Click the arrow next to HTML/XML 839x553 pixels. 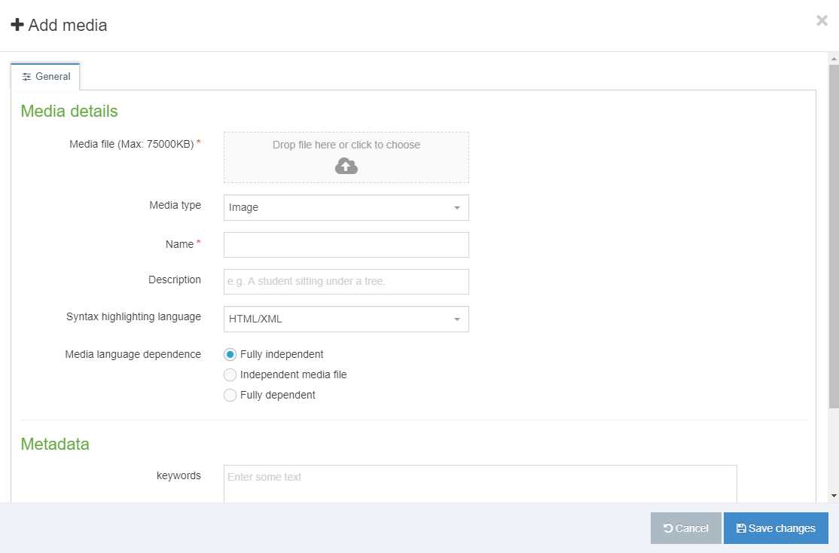pyautogui.click(x=457, y=319)
